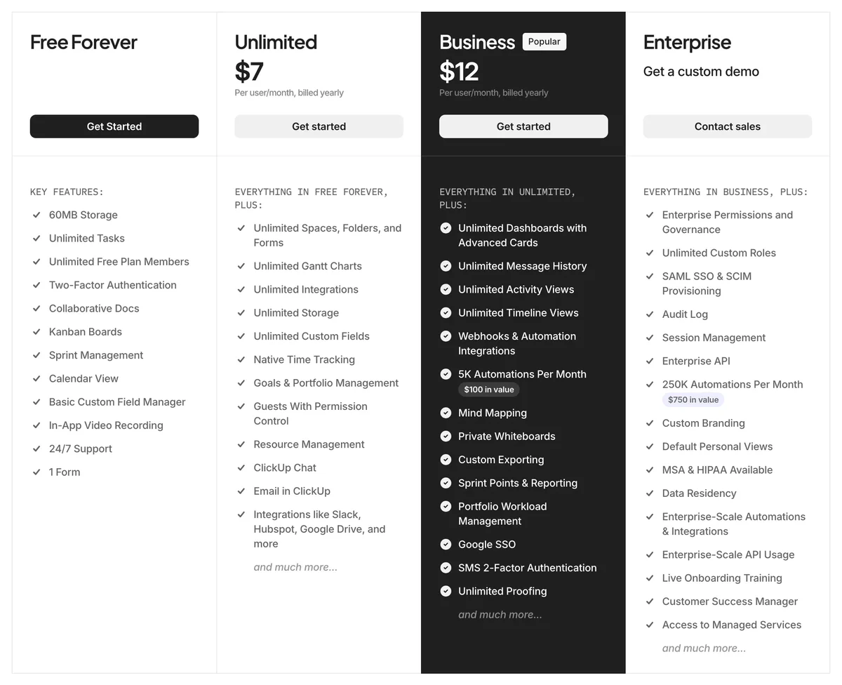The image size is (842, 685).
Task: Choose Get started on the Business plan
Action: pyautogui.click(x=523, y=126)
